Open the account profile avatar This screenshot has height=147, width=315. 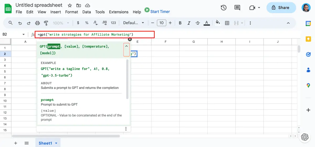[306, 8]
